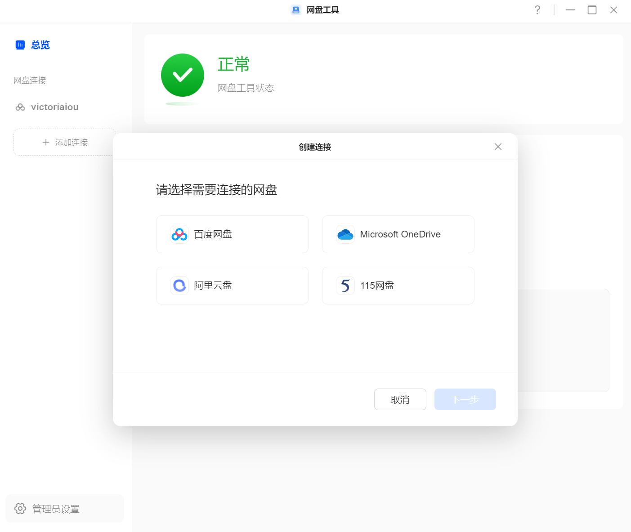Screen dimensions: 631x532
Task: Close the 创建连接 dialog
Action: 498,147
